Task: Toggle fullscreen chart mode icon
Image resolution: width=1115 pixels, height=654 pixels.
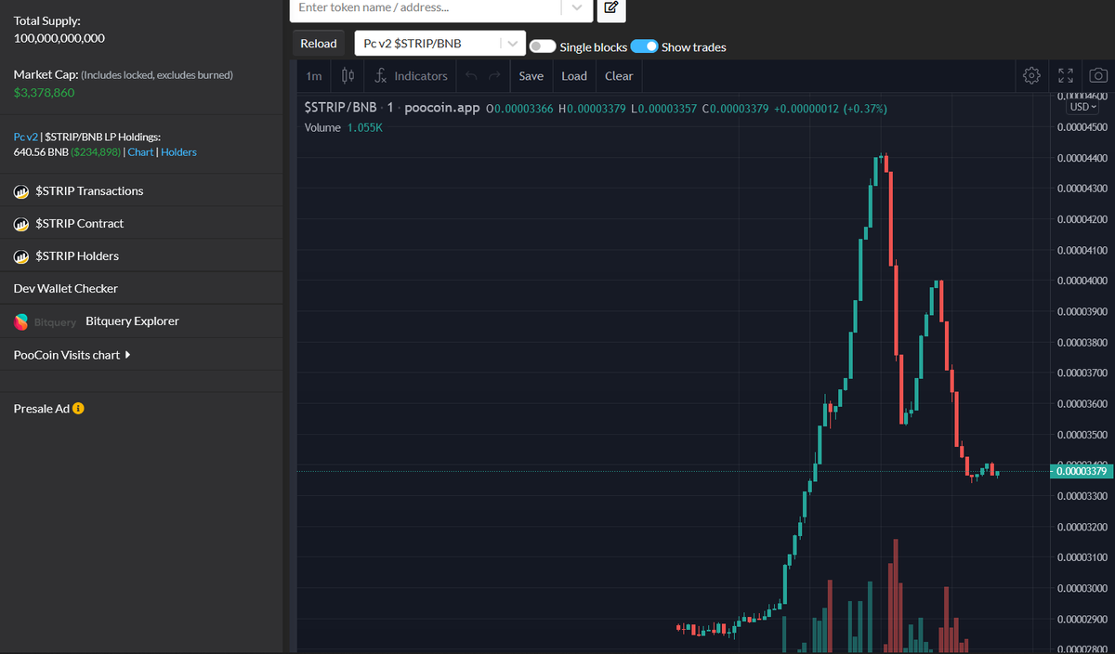Action: click(x=1065, y=75)
